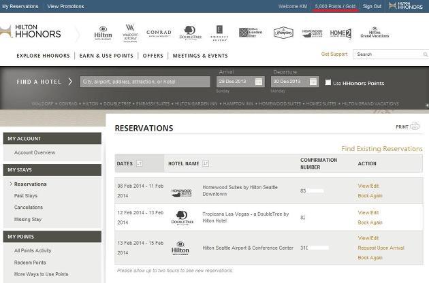Image resolution: width=429 pixels, height=283 pixels.
Task: Click the HHonors logo in top bar
Action: click(x=406, y=5)
